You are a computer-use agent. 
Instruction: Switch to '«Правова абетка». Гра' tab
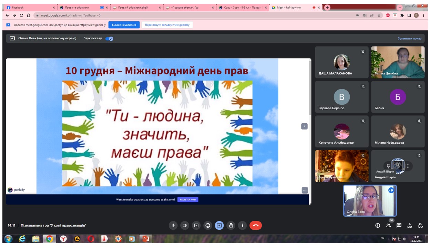(188, 8)
